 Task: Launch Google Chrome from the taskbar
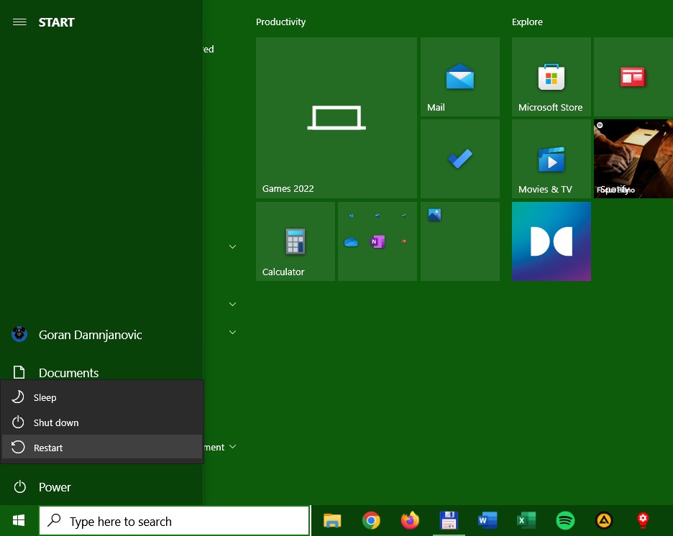click(x=371, y=521)
